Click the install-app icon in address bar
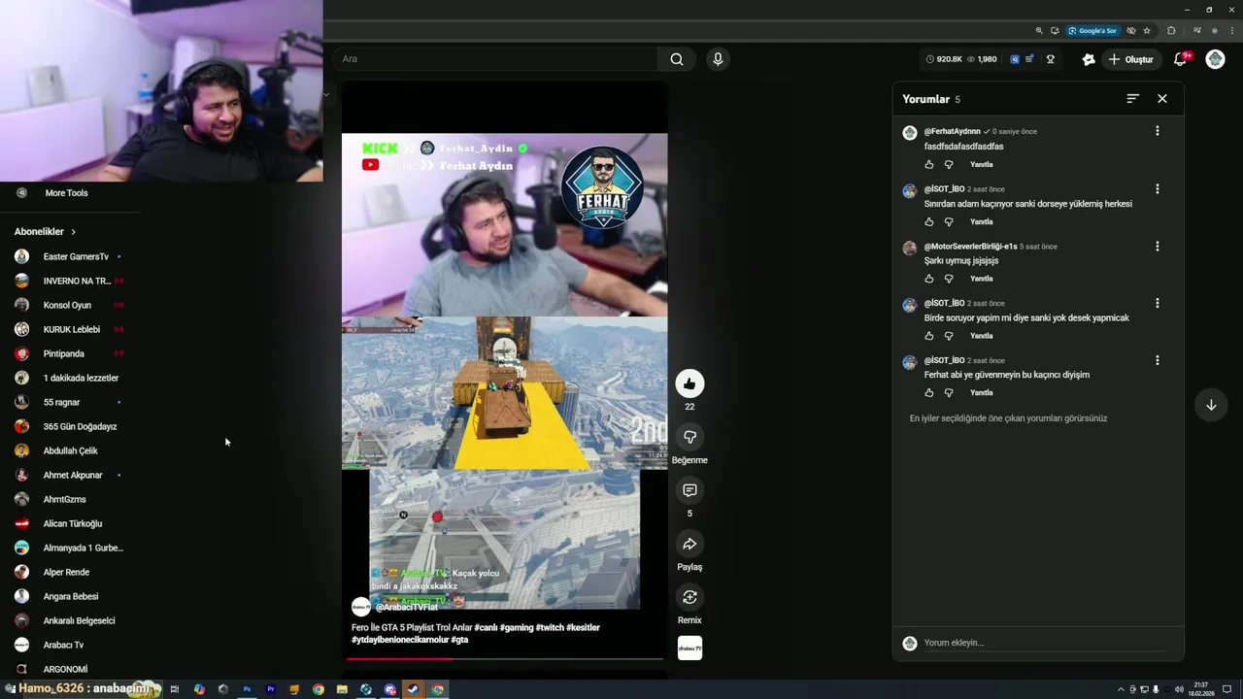Screen dimensions: 1243x699 (1055, 31)
